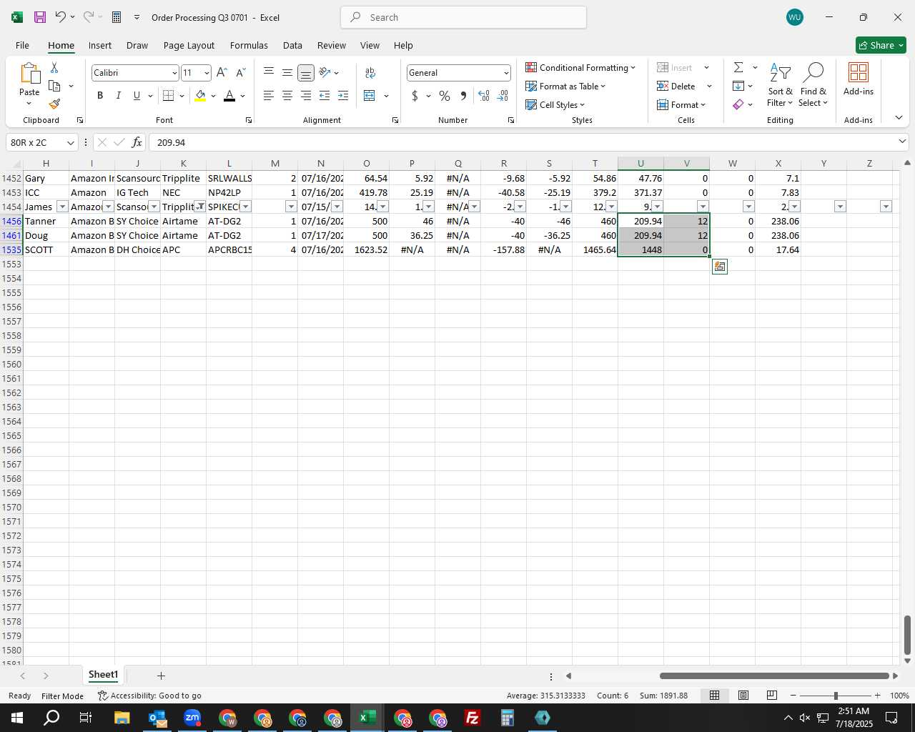This screenshot has height=732, width=915.
Task: Open Calculator from the Windows taskbar
Action: (x=508, y=718)
